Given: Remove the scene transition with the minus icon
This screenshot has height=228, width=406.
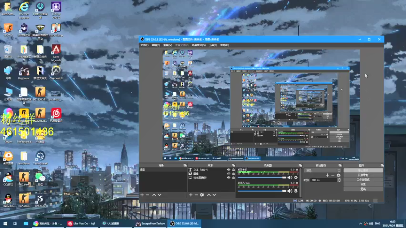Looking at the screenshot, I should pyautogui.click(x=333, y=175).
